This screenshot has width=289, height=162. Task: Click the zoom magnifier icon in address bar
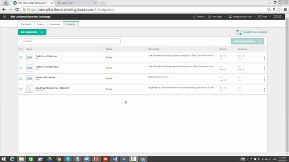pos(269,9)
